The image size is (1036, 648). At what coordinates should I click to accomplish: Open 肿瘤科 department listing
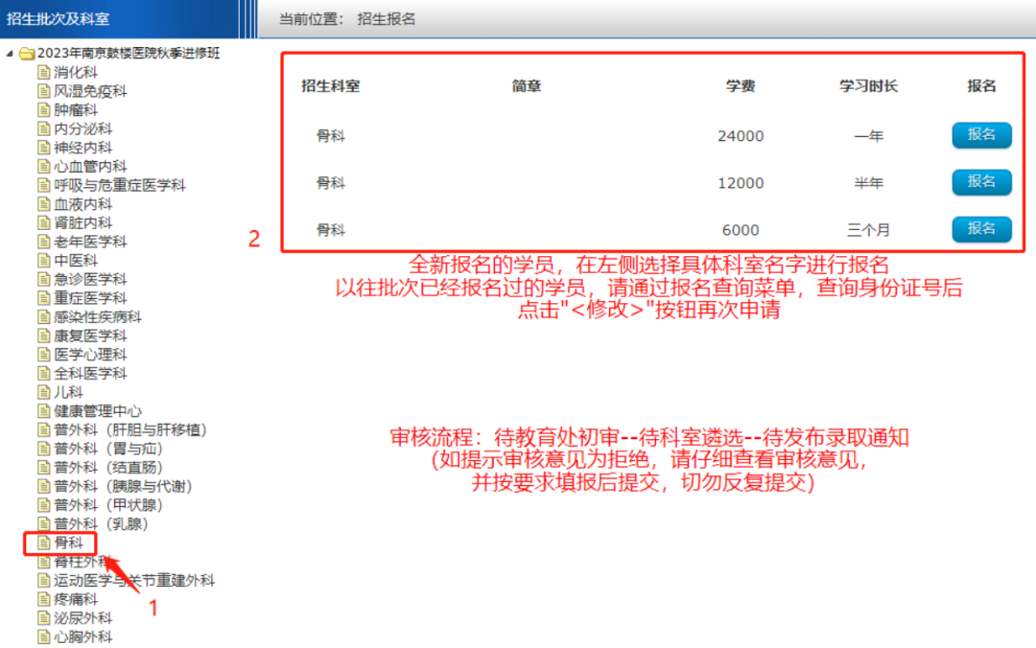coord(76,109)
